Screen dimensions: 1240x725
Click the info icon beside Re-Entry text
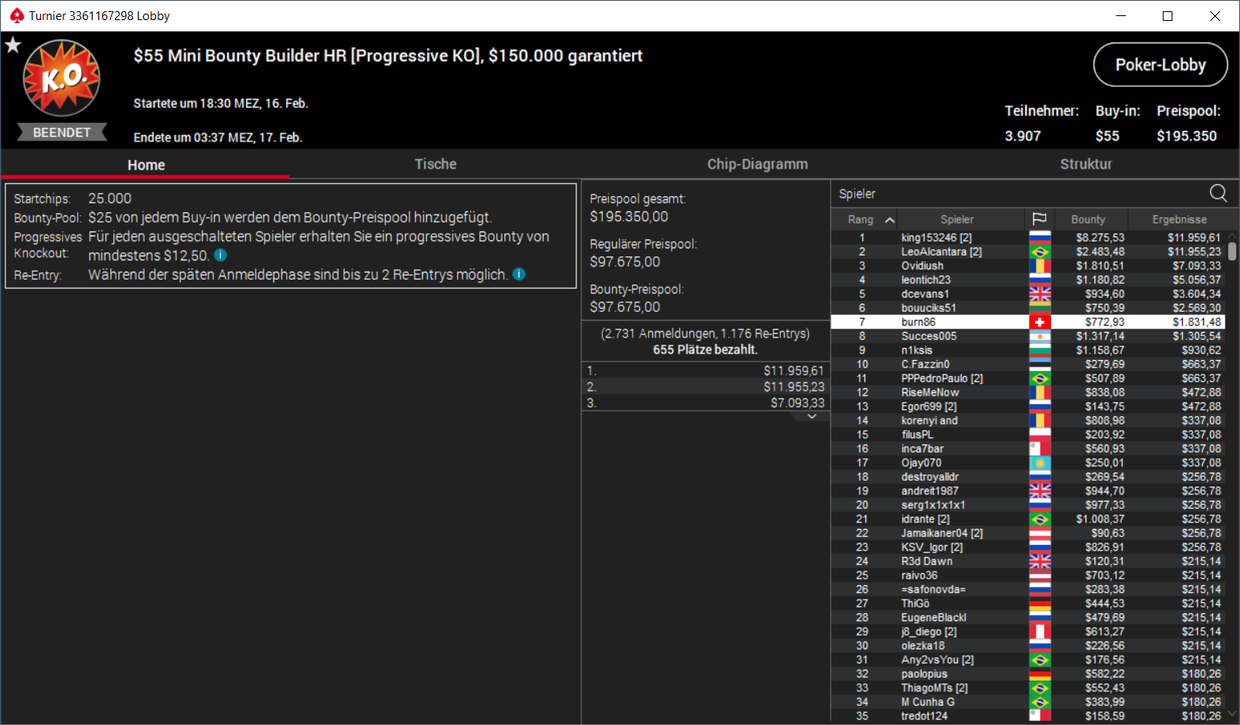pos(519,274)
